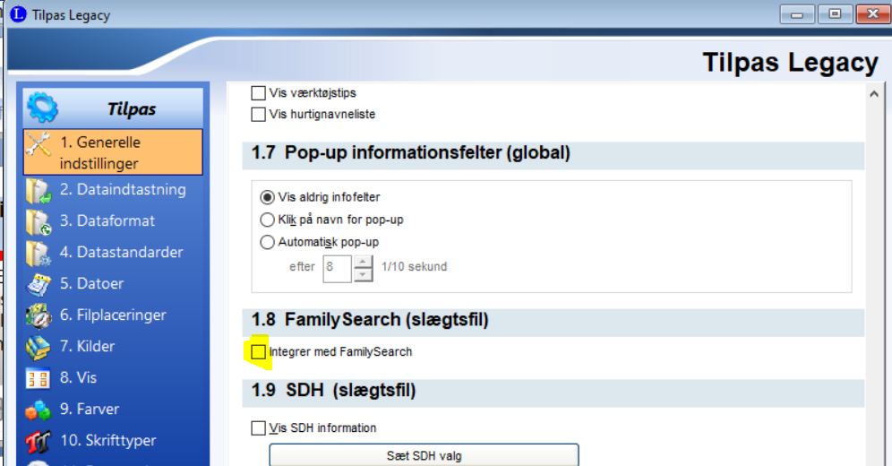The image size is (892, 466).
Task: Switch to 6. Filplaceringer page
Action: (113, 315)
